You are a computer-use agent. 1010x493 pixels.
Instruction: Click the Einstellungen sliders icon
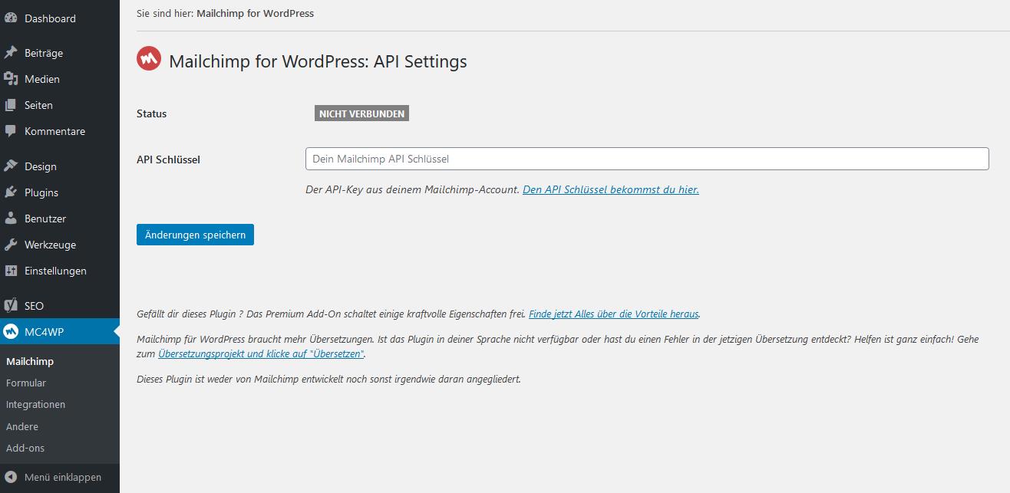[x=11, y=271]
